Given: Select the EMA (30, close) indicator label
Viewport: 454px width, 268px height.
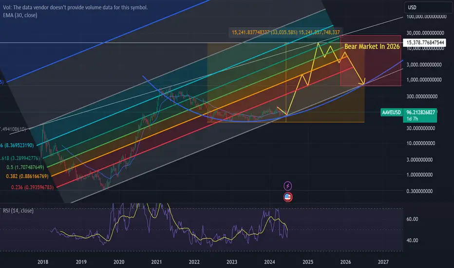Looking at the screenshot, I should (20, 15).
